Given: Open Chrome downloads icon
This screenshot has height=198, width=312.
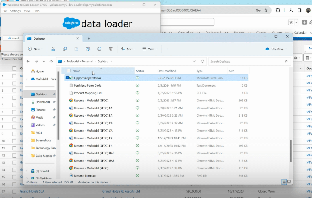Looking at the screenshot, I should 291,10.
